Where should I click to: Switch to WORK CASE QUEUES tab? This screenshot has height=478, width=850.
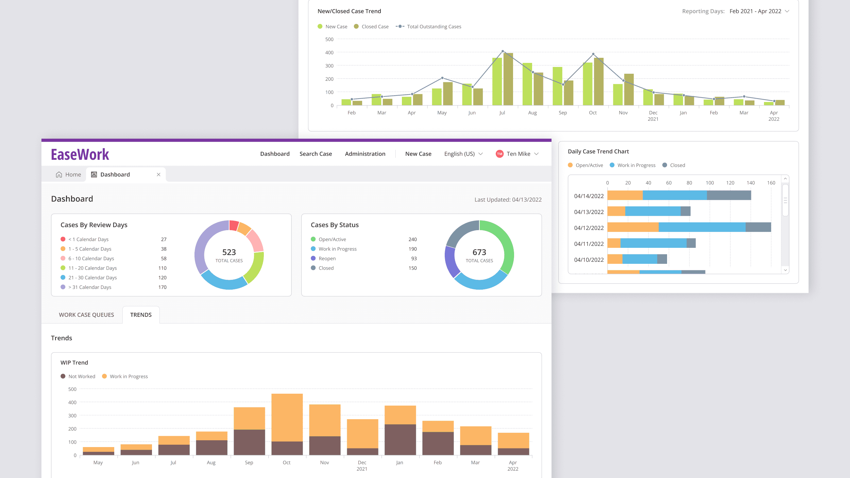[86, 315]
